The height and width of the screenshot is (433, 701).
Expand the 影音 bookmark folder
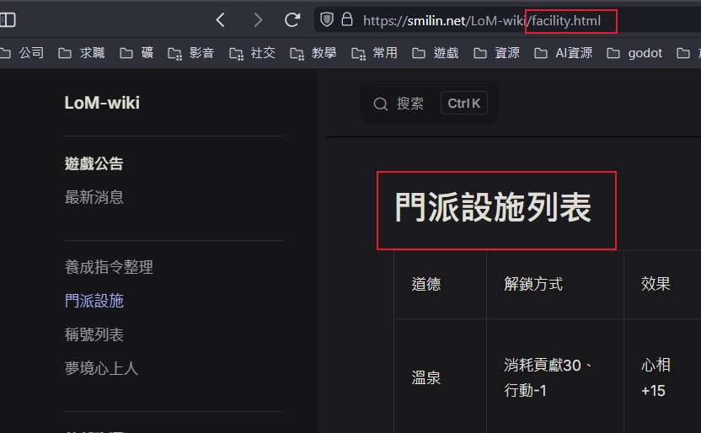(191, 53)
